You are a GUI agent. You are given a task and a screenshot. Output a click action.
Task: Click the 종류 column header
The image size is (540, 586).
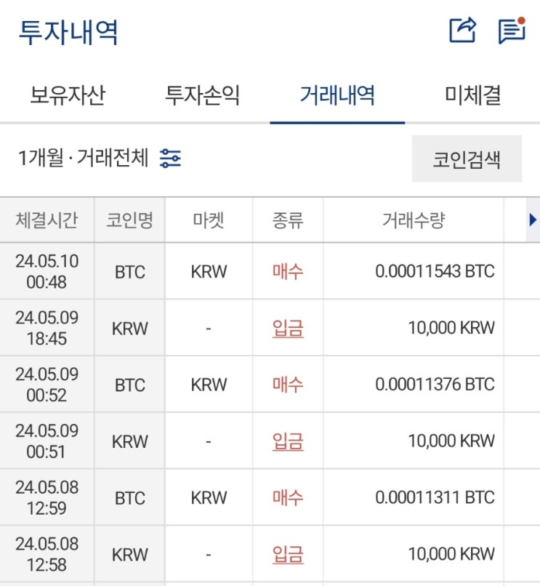pyautogui.click(x=288, y=220)
